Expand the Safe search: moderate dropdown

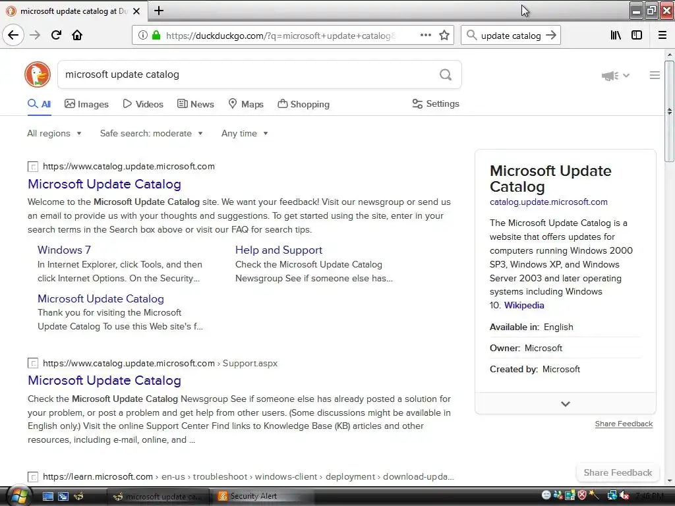point(152,133)
